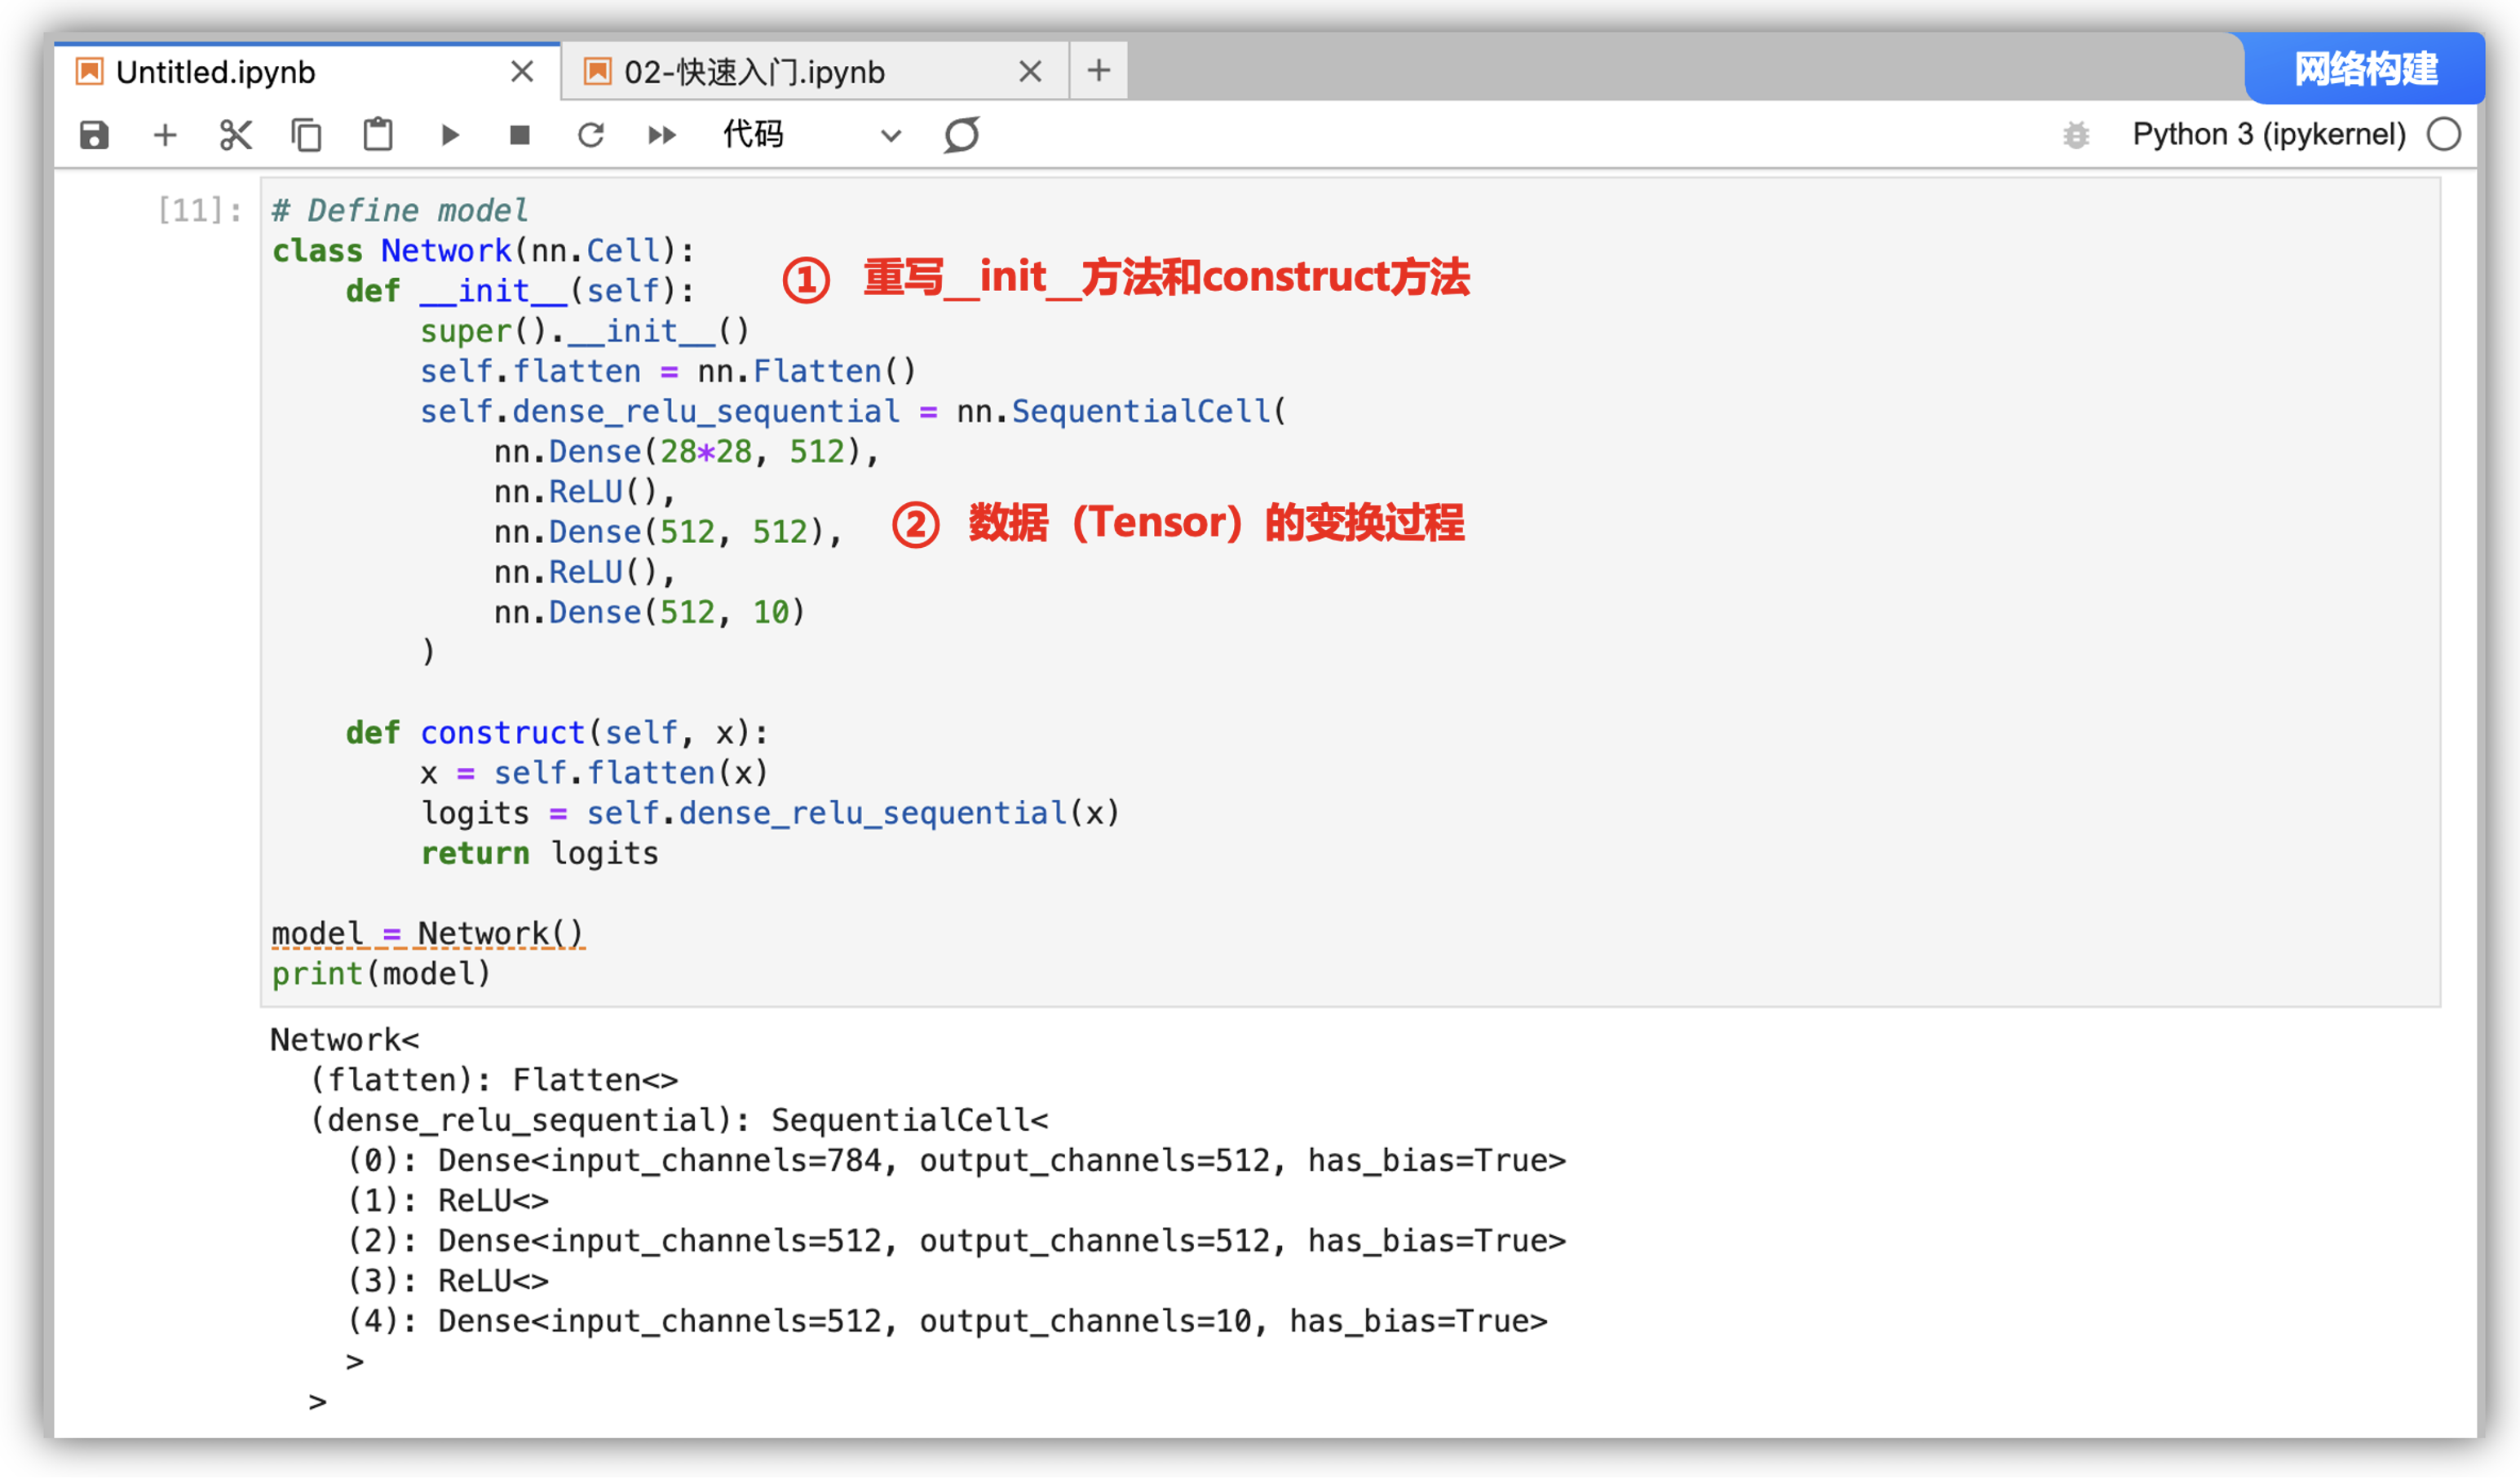Paste a cell from the clipboard

point(378,135)
